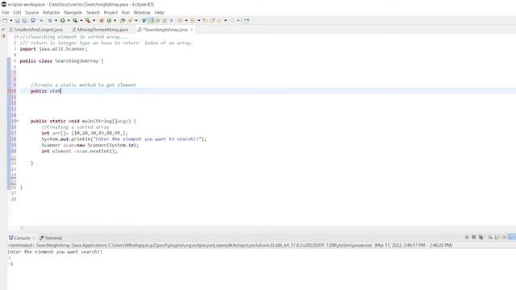Open the Edit menu
This screenshot has width=516, height=290.
tap(17, 13)
